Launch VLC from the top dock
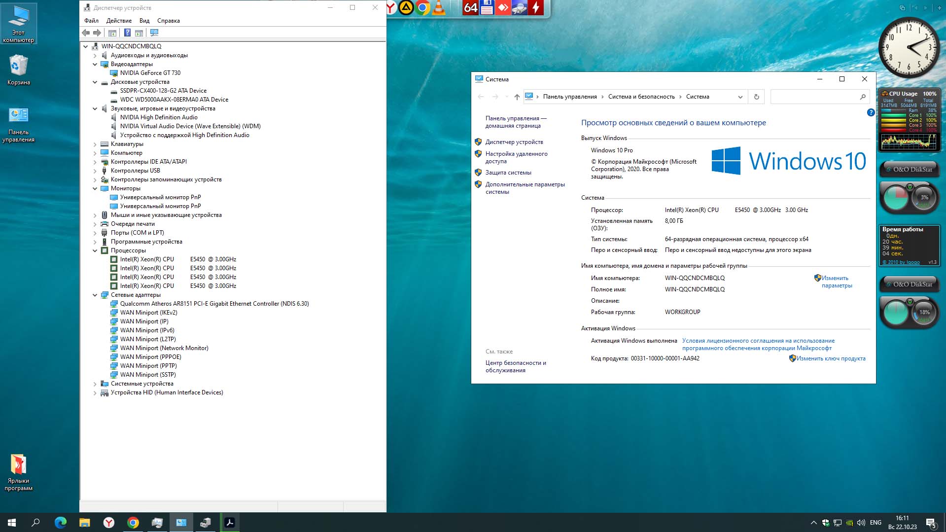The width and height of the screenshot is (946, 532). (439, 7)
